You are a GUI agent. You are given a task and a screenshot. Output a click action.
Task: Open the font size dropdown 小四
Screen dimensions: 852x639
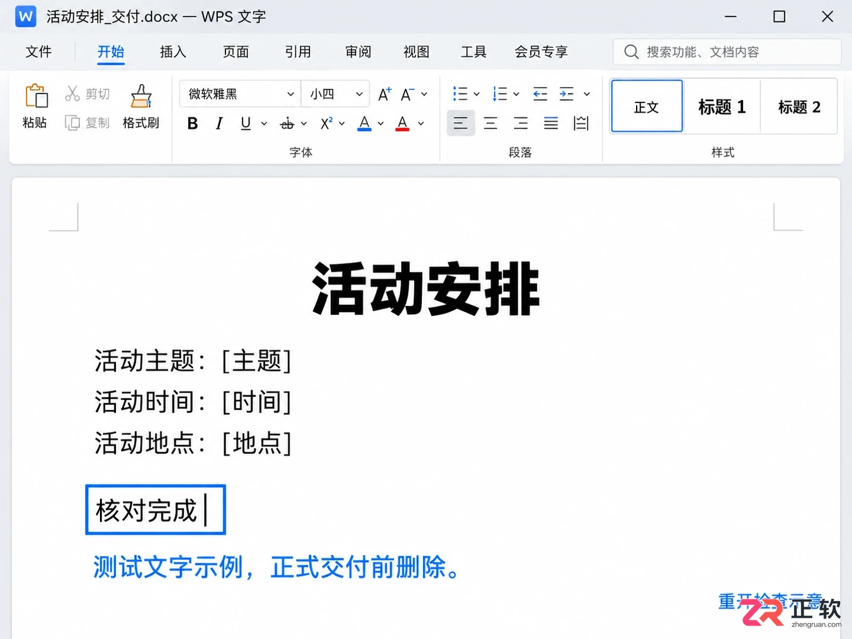click(x=335, y=94)
